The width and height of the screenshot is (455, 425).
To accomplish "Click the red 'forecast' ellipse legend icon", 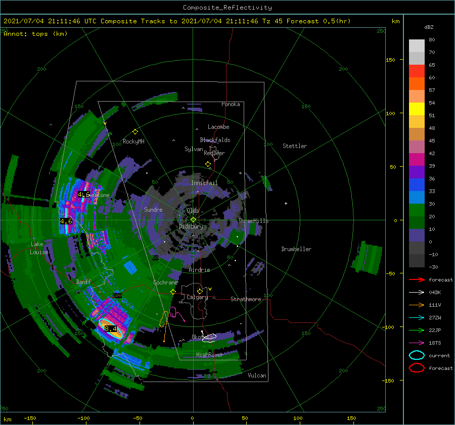I will (x=417, y=368).
